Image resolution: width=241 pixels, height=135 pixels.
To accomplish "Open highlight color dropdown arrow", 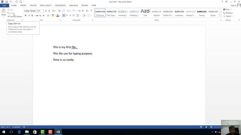I will 55,15.
